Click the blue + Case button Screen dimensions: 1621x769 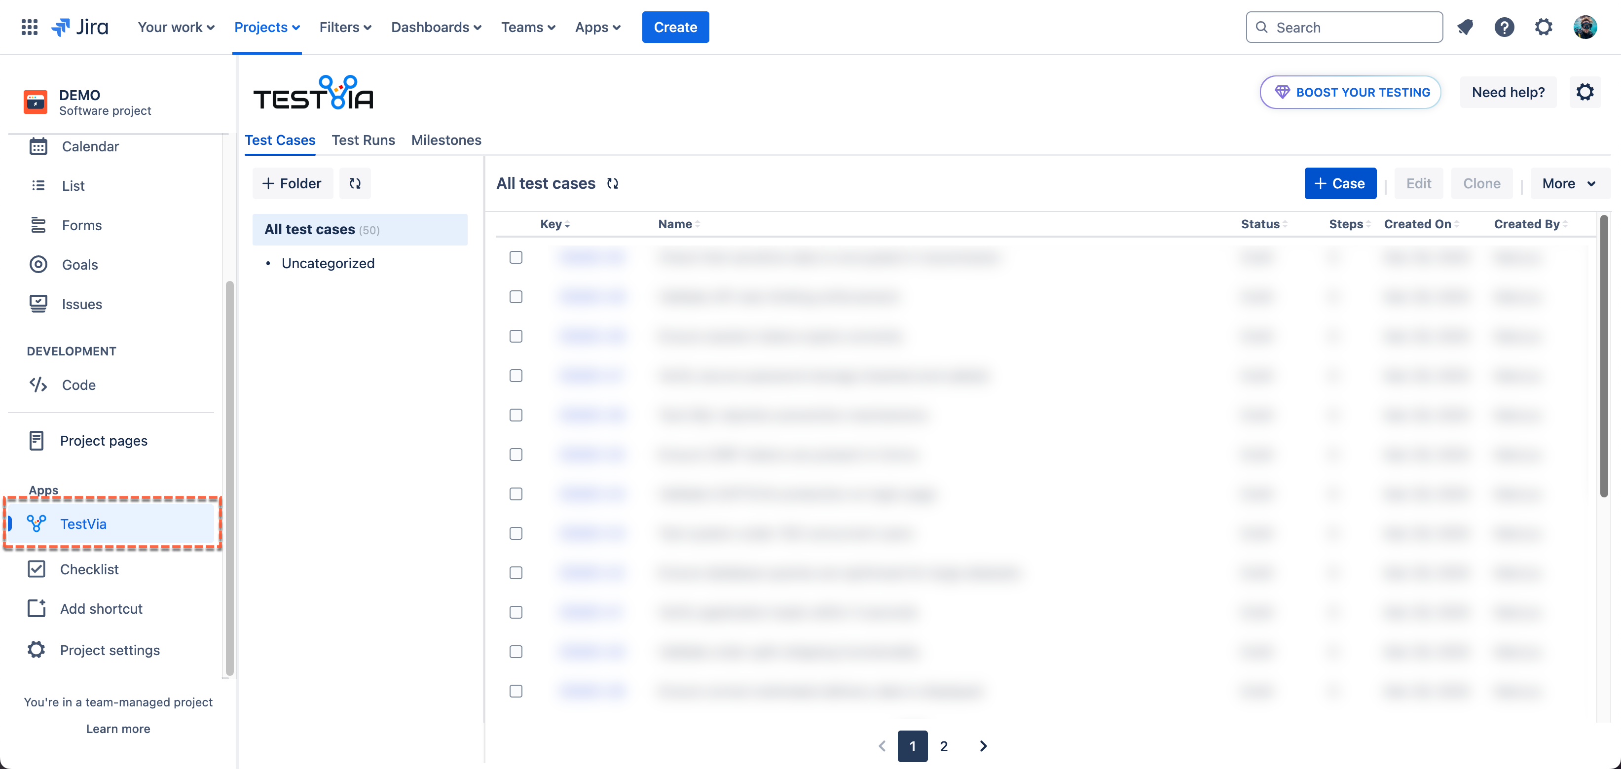point(1340,183)
